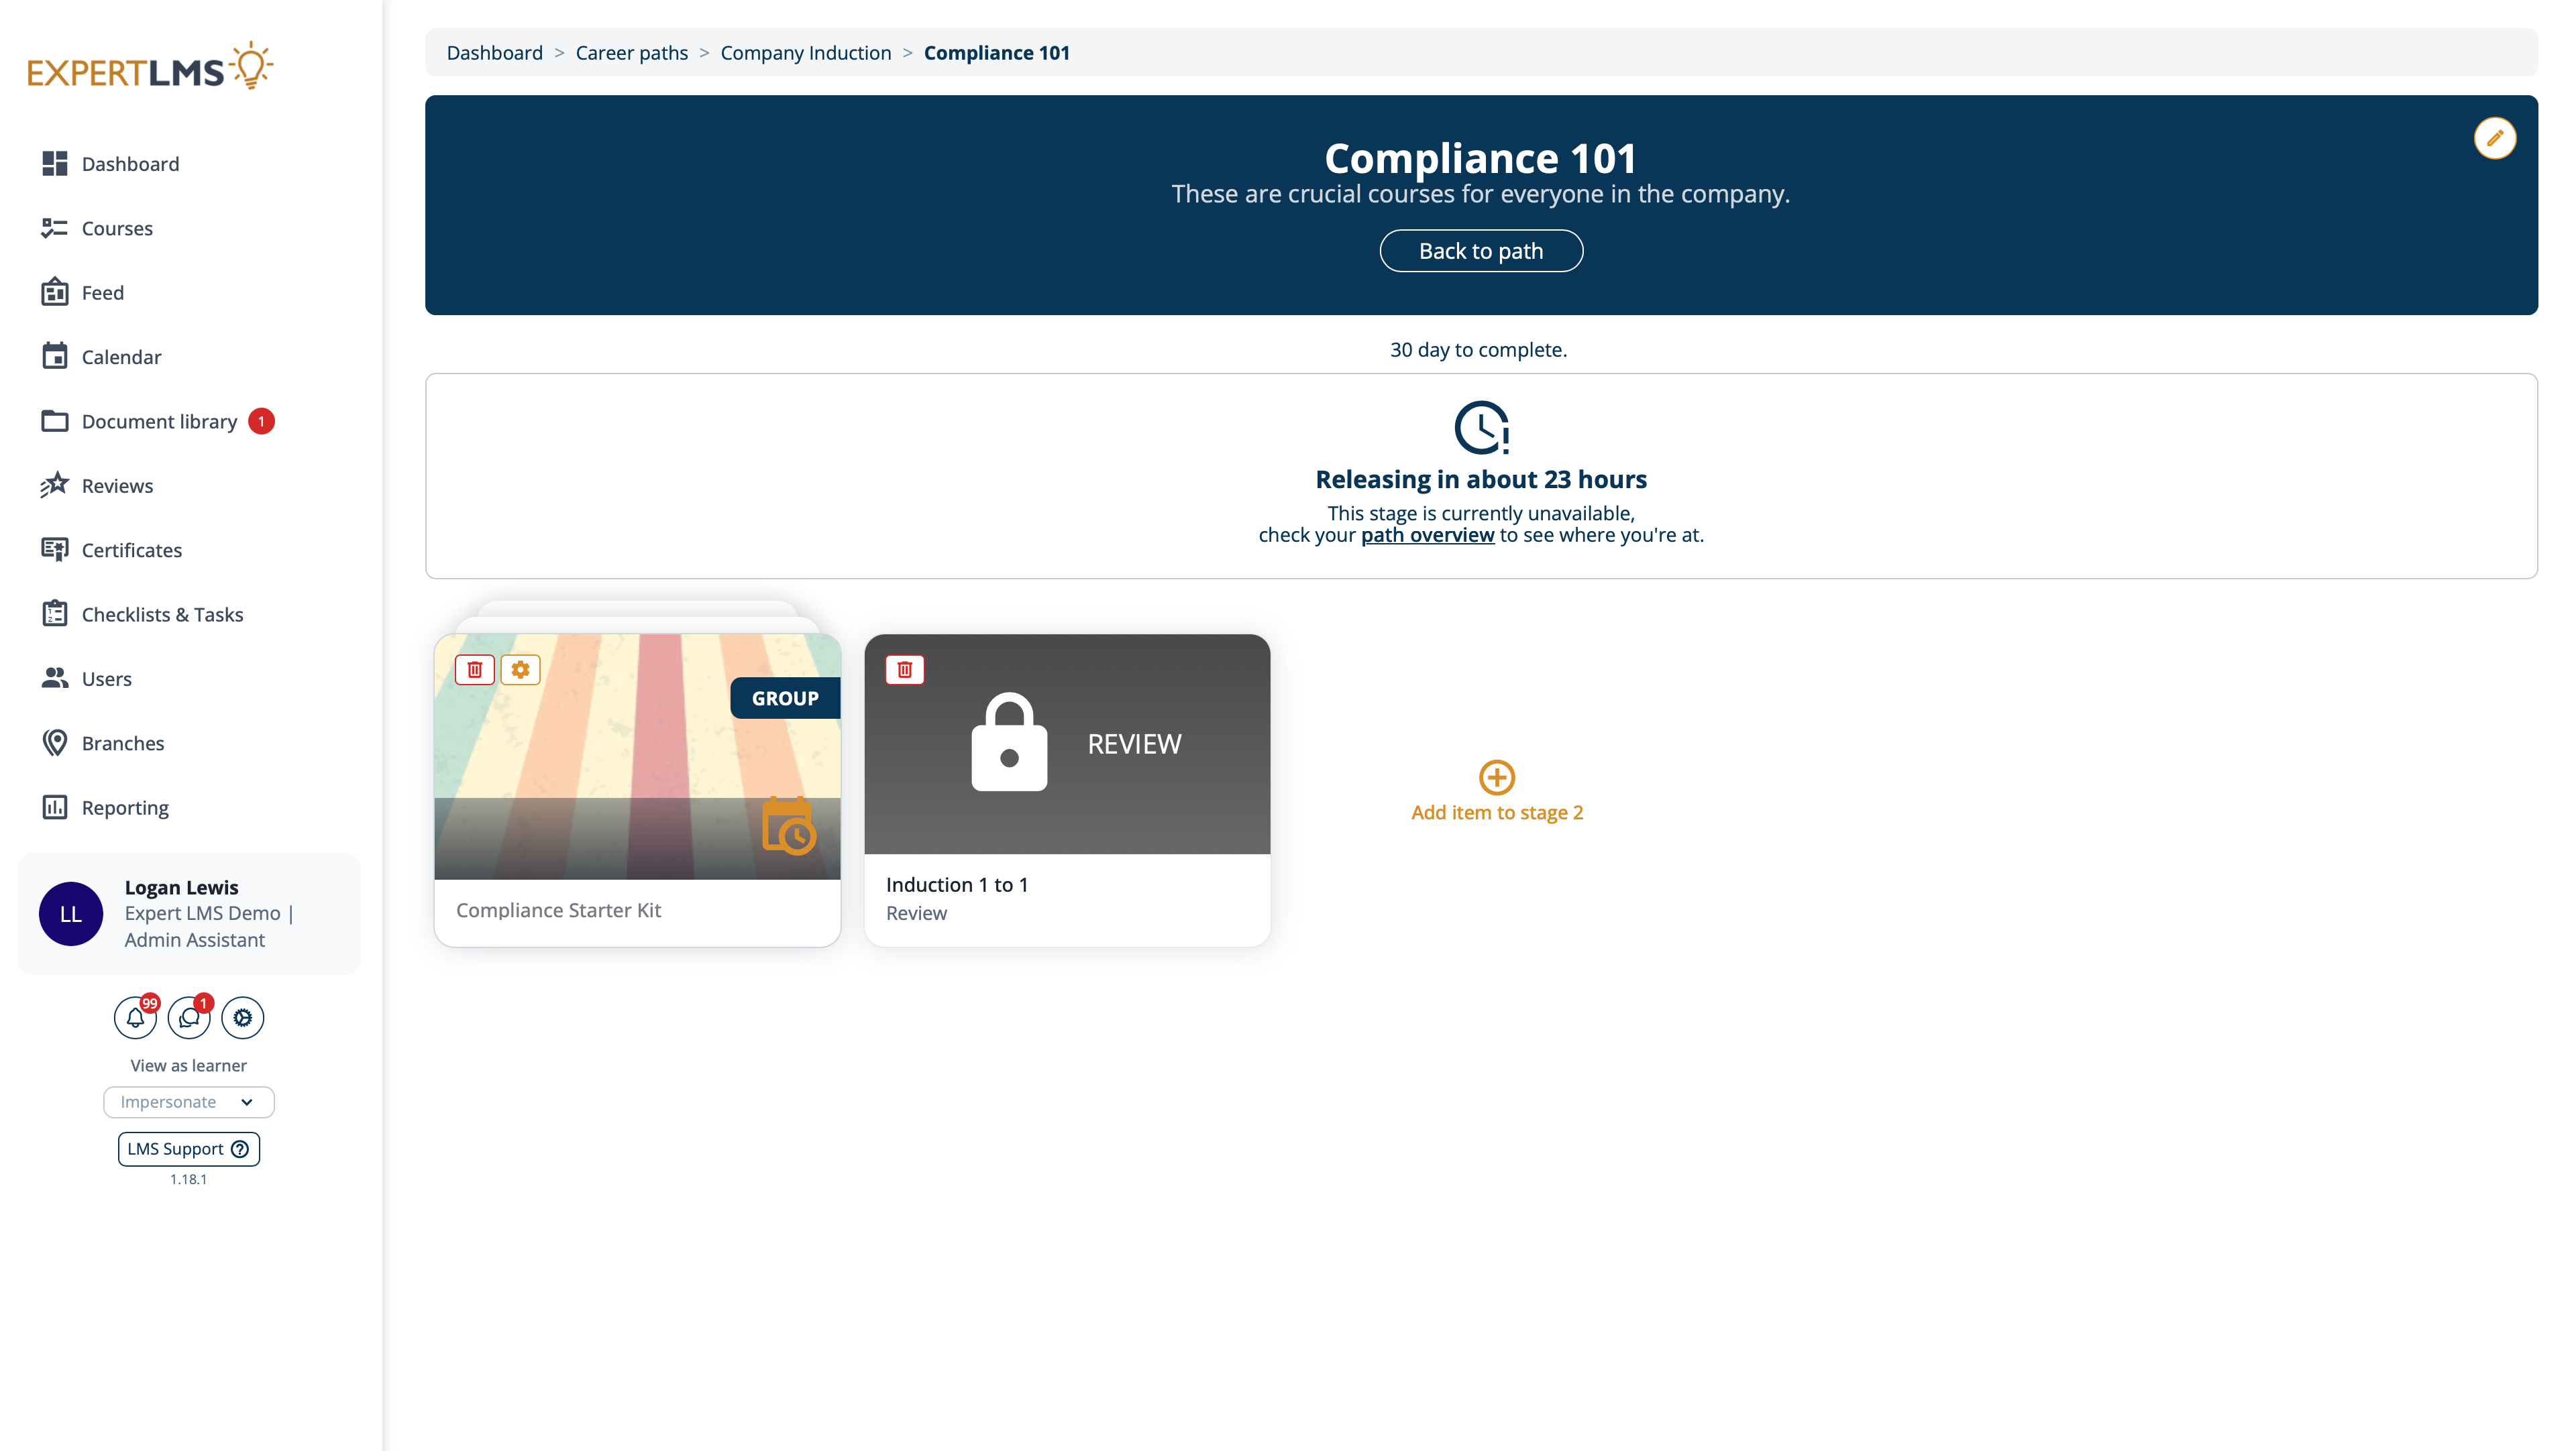Click the plus icon to add item
The width and height of the screenshot is (2576, 1451).
(1496, 776)
